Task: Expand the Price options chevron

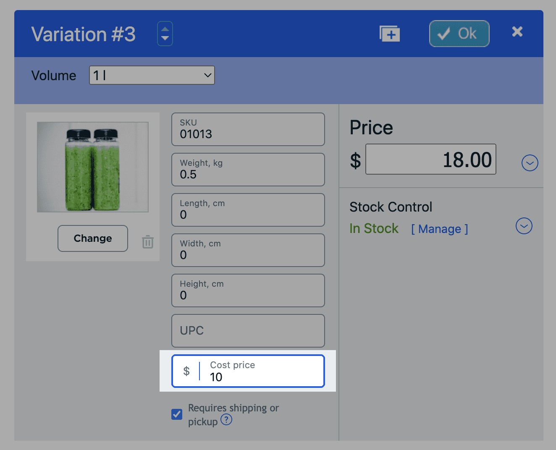Action: [x=530, y=163]
